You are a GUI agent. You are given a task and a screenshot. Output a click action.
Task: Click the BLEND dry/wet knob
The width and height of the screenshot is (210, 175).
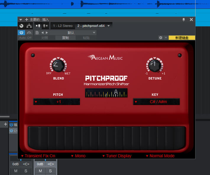(x=58, y=65)
